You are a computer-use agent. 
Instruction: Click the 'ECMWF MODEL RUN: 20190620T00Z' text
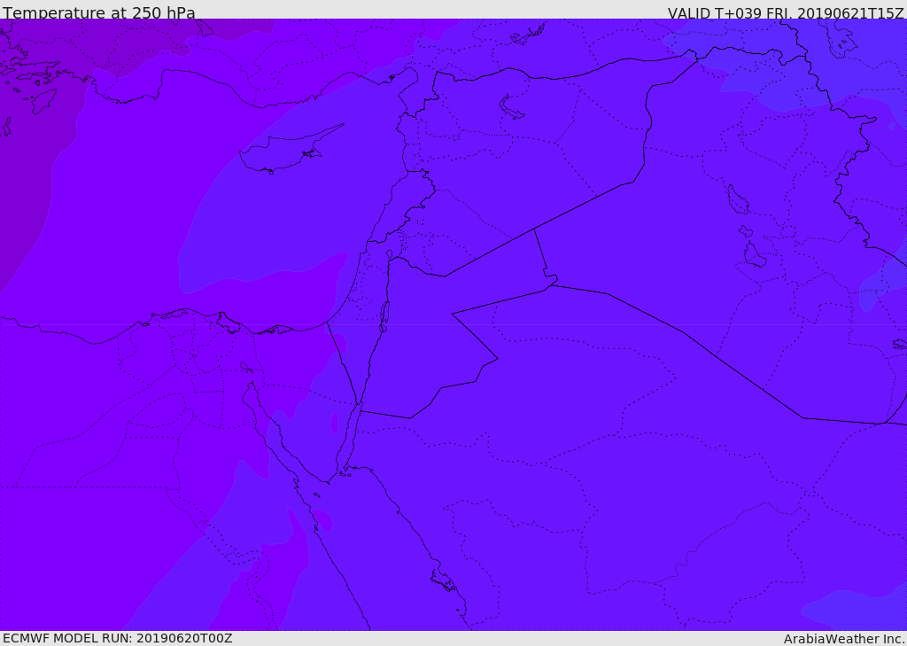click(118, 638)
